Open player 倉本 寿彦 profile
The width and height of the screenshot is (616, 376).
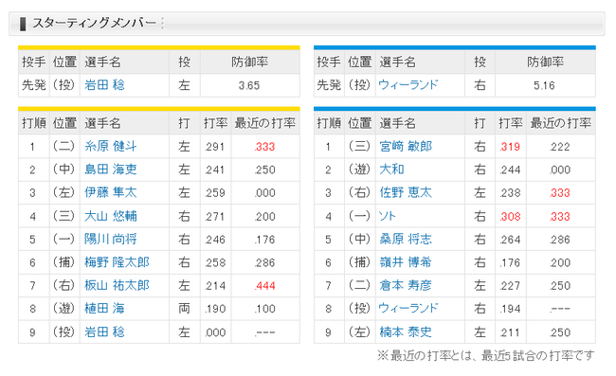[x=406, y=285]
